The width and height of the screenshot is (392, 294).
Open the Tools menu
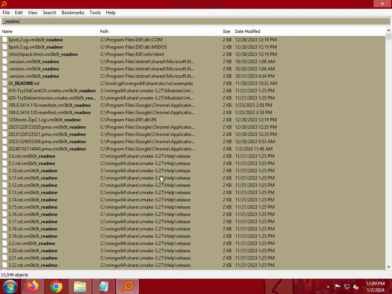(95, 13)
